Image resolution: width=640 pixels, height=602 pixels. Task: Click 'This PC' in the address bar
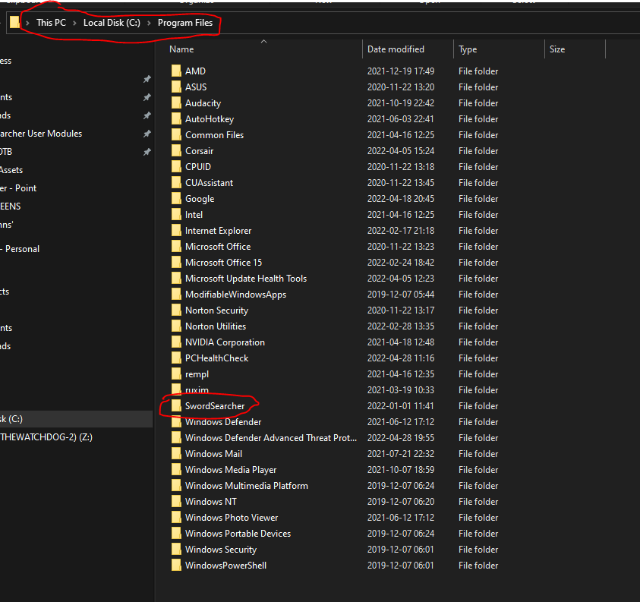(51, 23)
